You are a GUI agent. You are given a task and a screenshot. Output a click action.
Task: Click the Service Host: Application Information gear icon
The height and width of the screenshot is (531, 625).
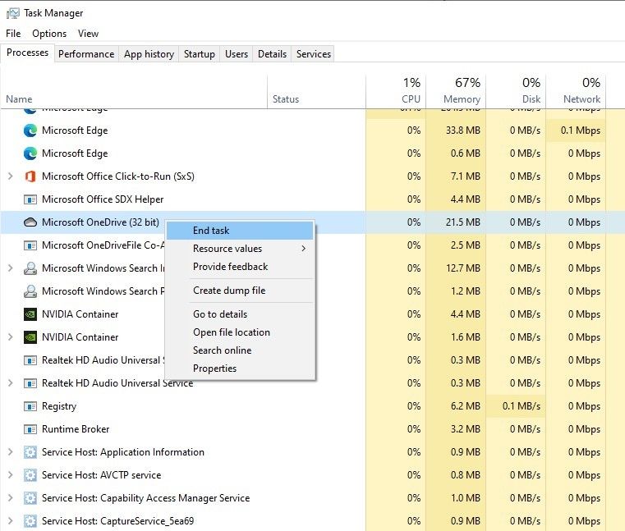coord(30,452)
